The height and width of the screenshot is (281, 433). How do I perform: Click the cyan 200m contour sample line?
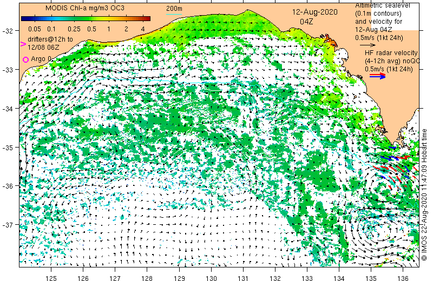(x=174, y=14)
